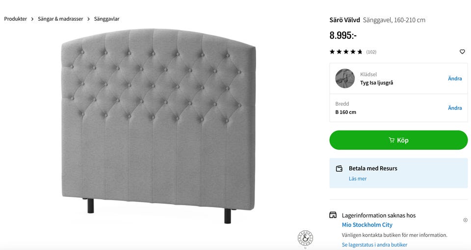Navigate to Sängar & madrasser breadcrumb

tap(60, 19)
